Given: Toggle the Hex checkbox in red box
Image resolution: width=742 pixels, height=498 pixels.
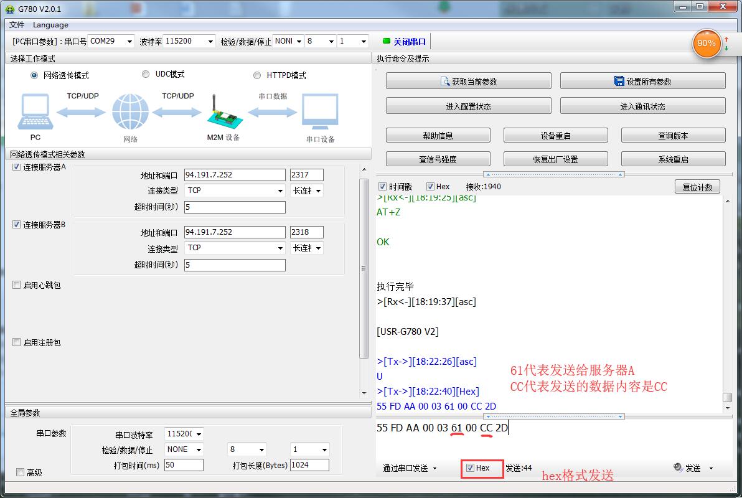Looking at the screenshot, I should (x=471, y=468).
